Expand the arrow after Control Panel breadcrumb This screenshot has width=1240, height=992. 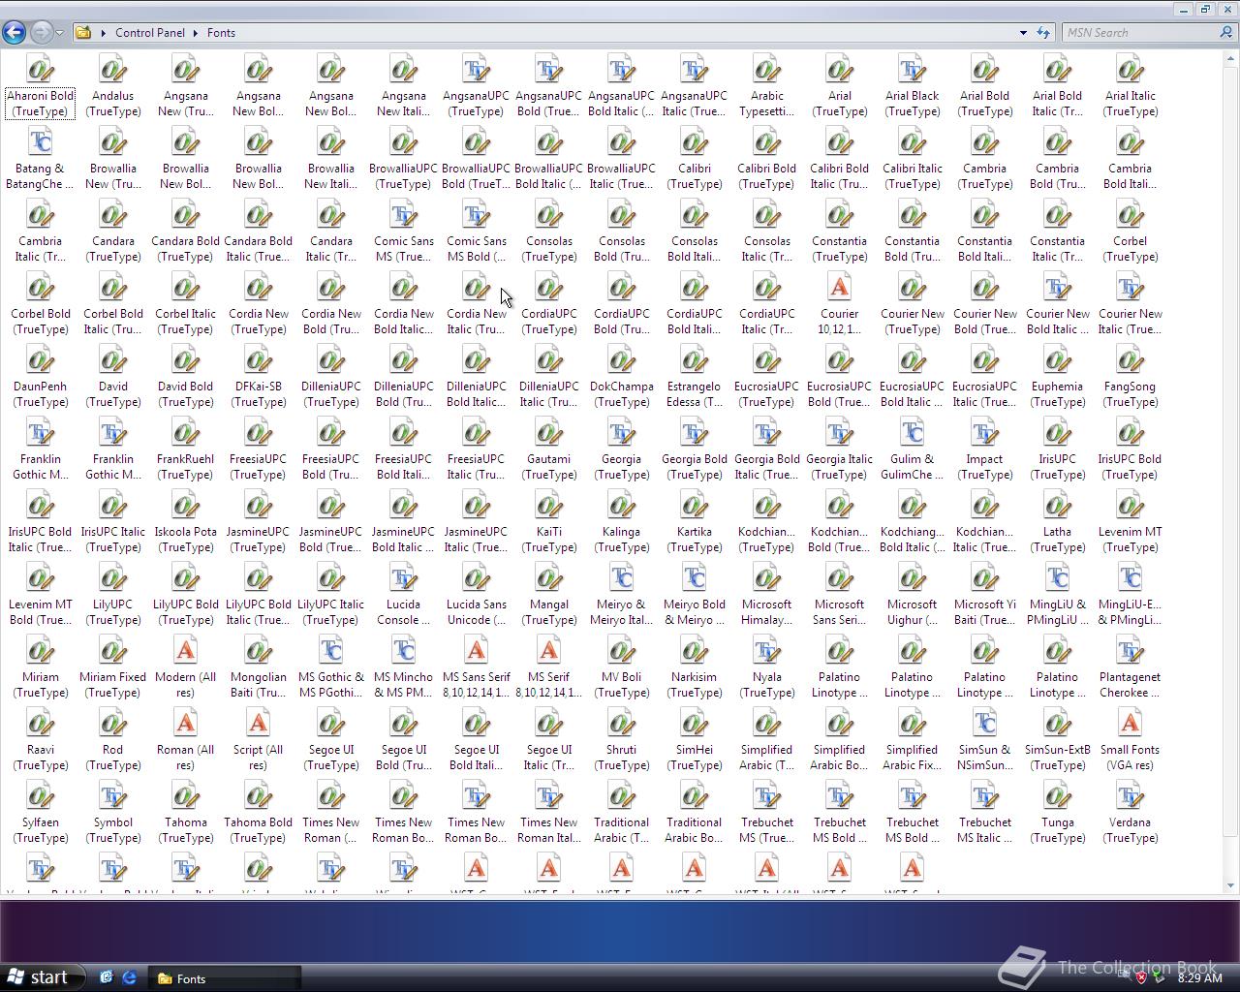pyautogui.click(x=196, y=33)
